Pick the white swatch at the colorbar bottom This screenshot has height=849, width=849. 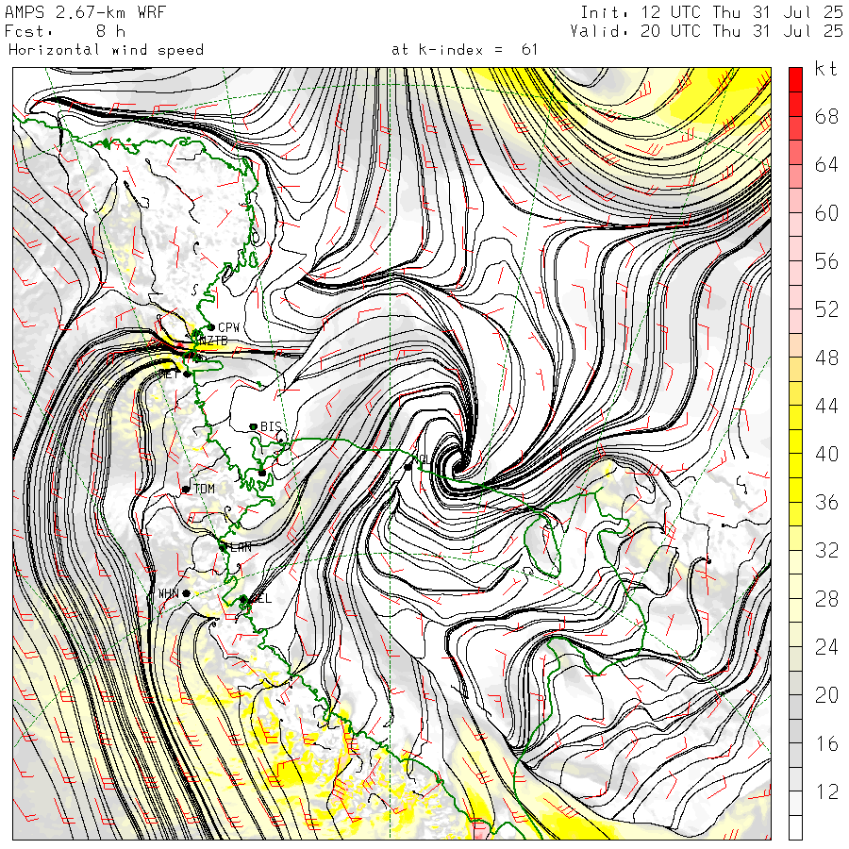click(795, 827)
